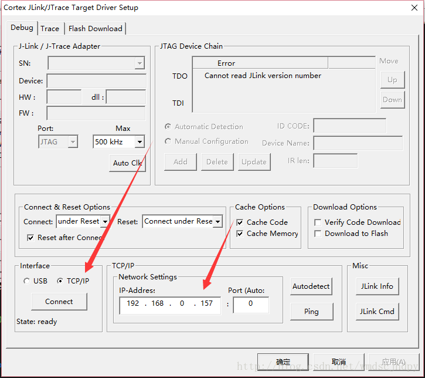Confirm with the 确定 button
This screenshot has height=378, width=425.
(283, 362)
